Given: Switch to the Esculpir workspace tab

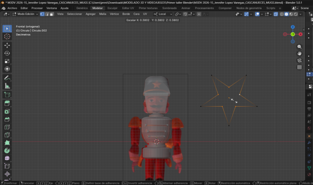Looking at the screenshot, I should point(112,8).
